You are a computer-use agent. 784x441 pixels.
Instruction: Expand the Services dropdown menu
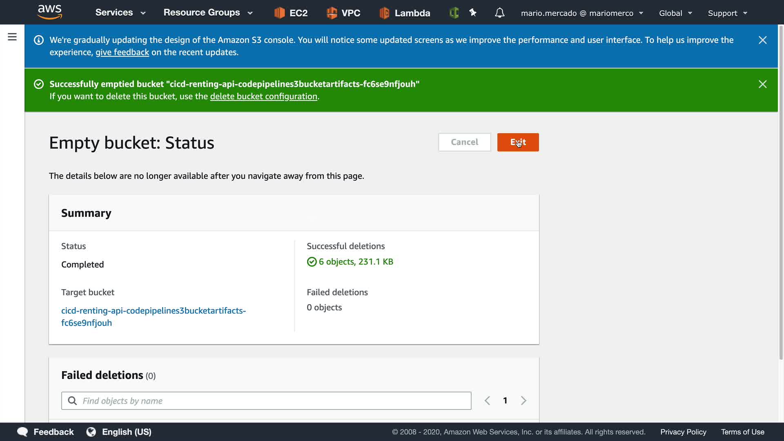point(120,13)
